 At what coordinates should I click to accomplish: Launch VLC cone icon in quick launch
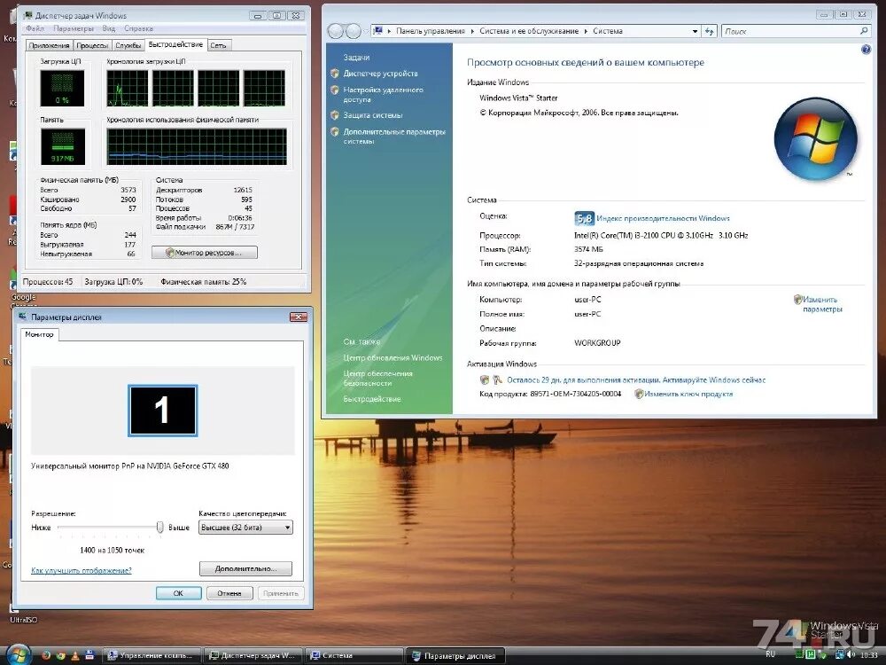74,655
